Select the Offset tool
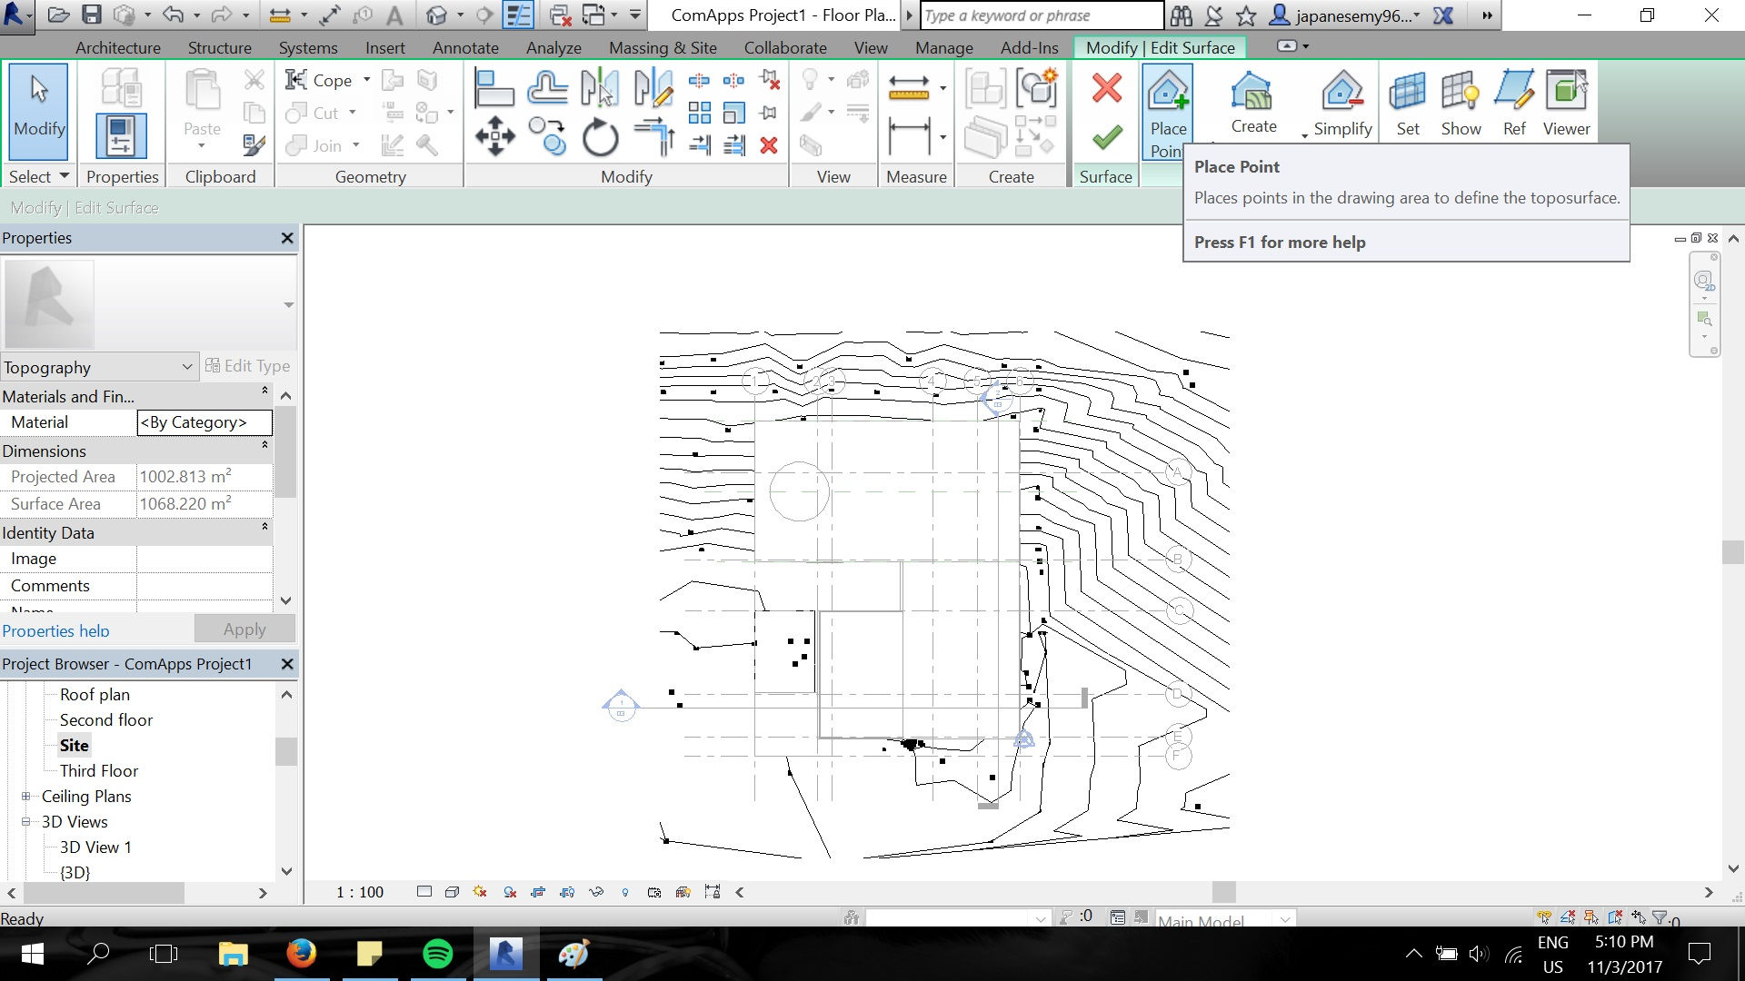Viewport: 1745px width, 981px height. pyautogui.click(x=547, y=88)
